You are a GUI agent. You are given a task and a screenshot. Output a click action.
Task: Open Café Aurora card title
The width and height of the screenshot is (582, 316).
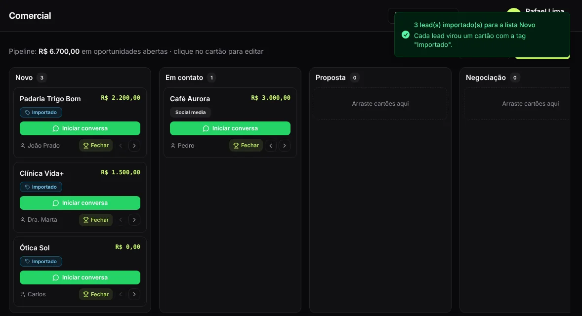[x=190, y=99]
